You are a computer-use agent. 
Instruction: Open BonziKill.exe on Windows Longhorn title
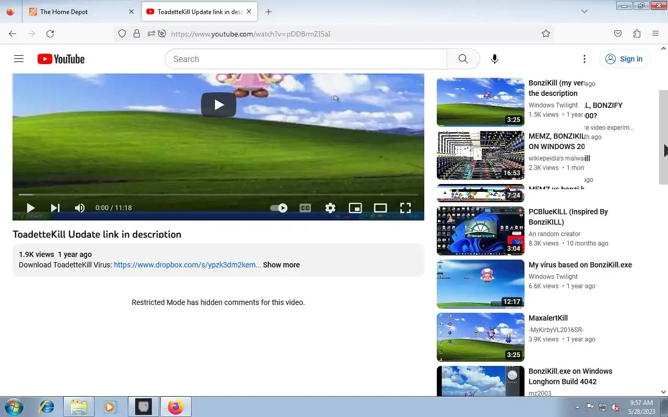point(570,376)
